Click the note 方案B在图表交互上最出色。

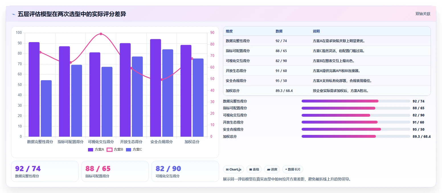pyautogui.click(x=333, y=61)
